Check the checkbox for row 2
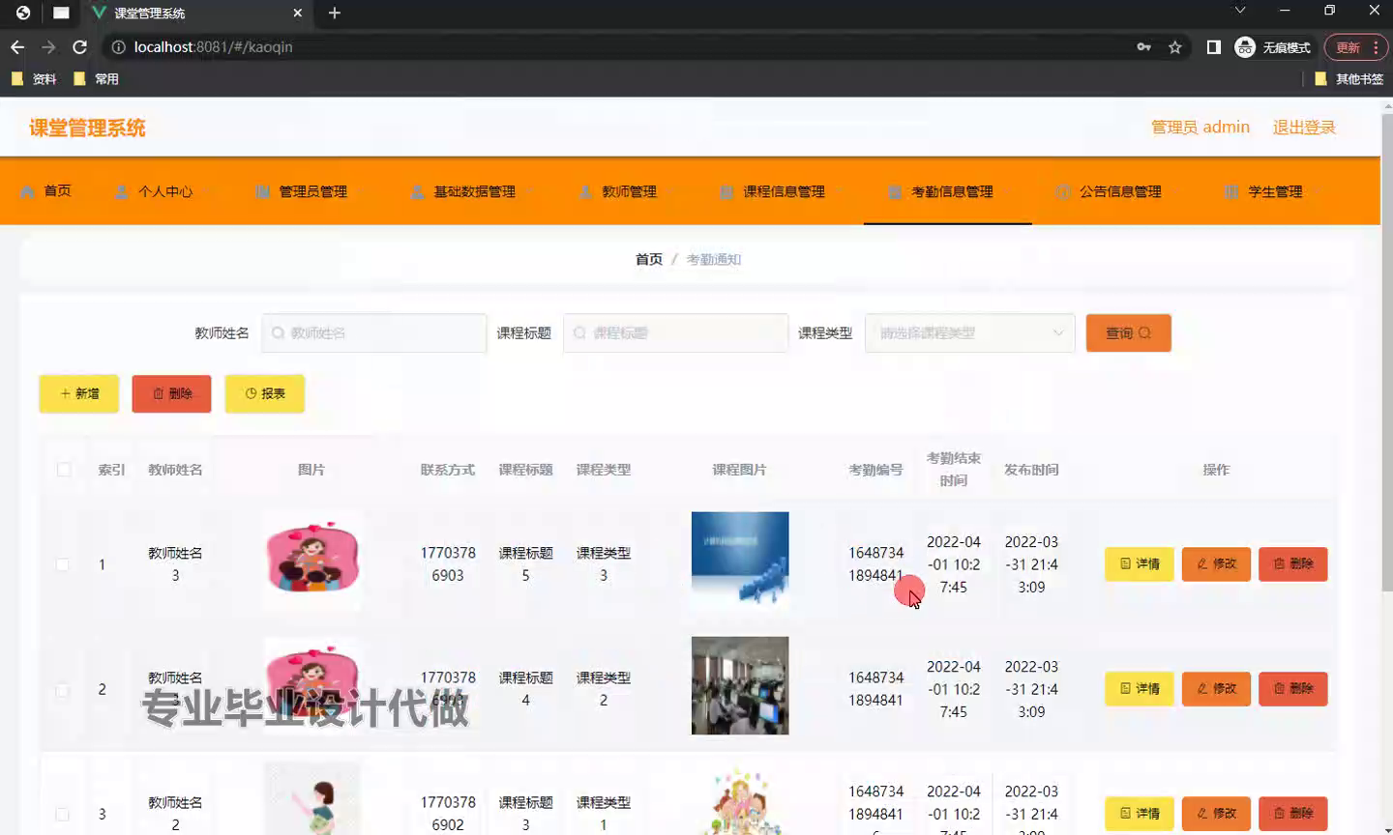 tap(63, 689)
